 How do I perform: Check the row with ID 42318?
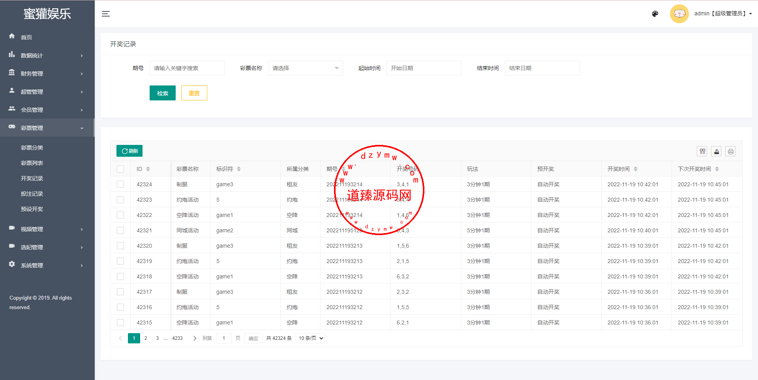pyautogui.click(x=120, y=276)
